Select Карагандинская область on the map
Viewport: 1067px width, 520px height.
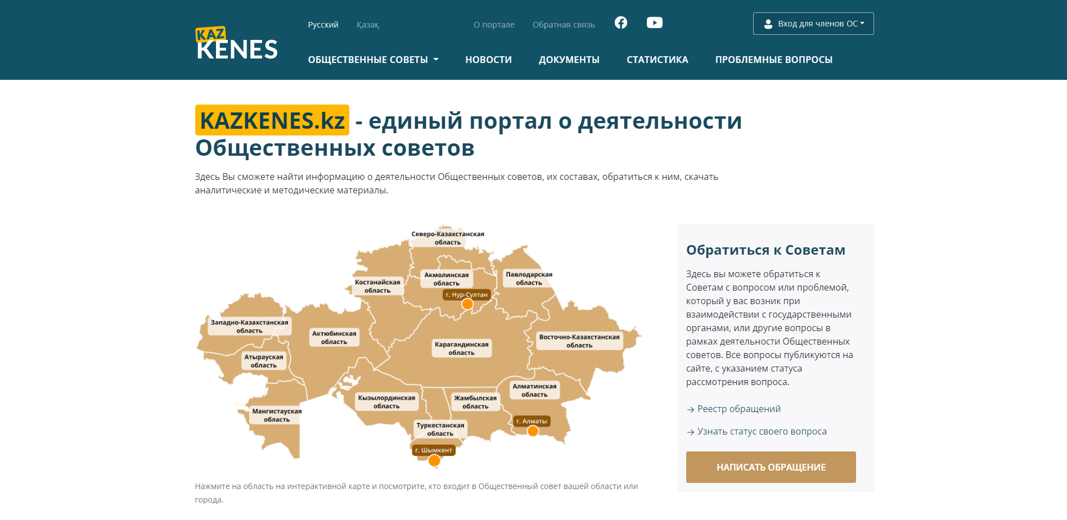(461, 348)
